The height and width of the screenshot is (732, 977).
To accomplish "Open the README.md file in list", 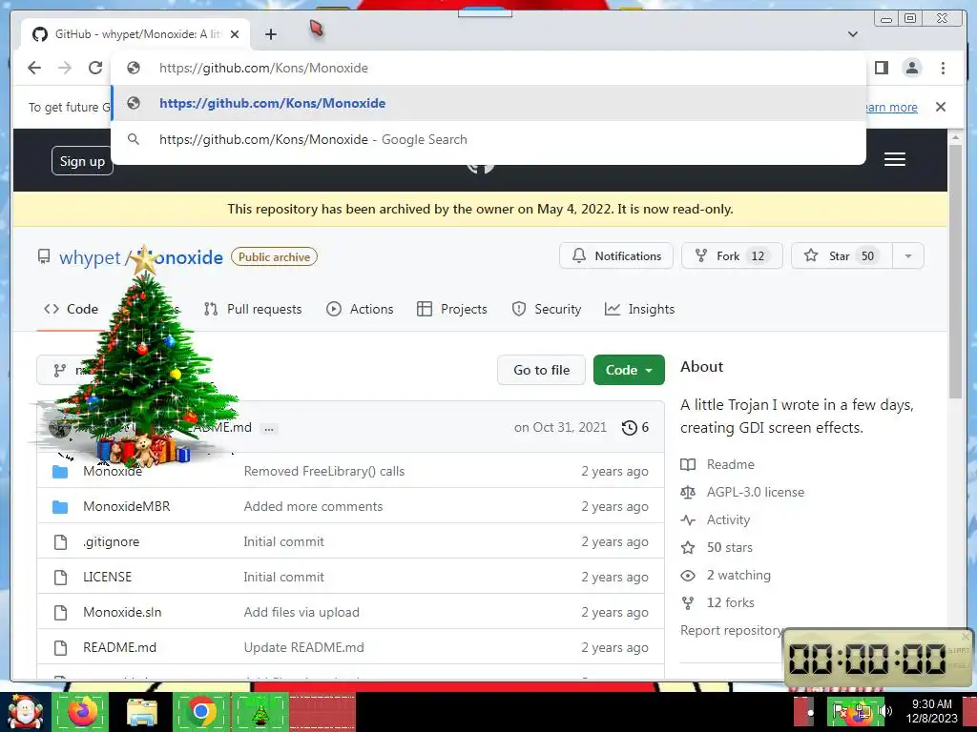I will [119, 647].
